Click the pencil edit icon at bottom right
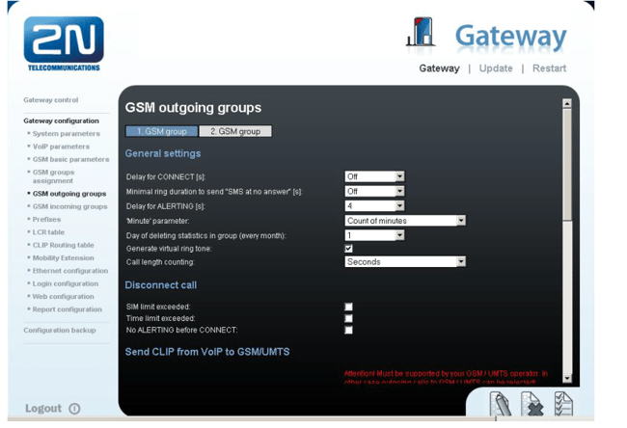The width and height of the screenshot is (627, 428). [x=501, y=404]
